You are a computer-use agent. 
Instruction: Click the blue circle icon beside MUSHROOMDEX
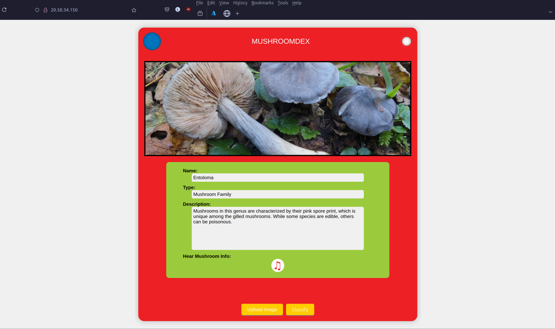click(x=152, y=41)
